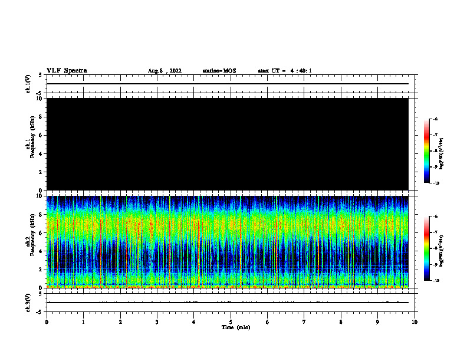Click the time axis tick label "7"

304,322
